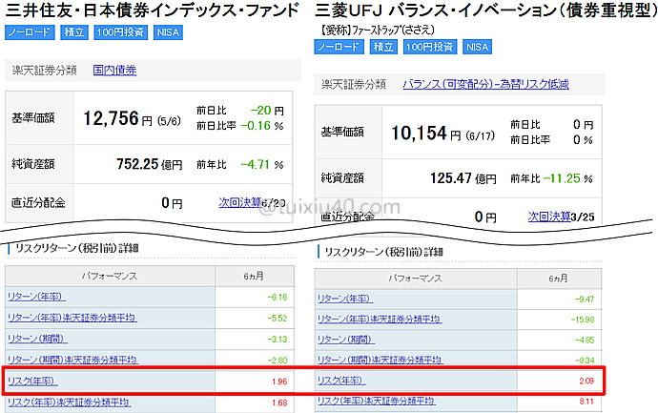Viewport: 658px width, 413px height.
Task: Click 積立 badge under 三菱UFJ fund
Action: (383, 47)
